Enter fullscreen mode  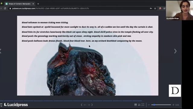143,105
